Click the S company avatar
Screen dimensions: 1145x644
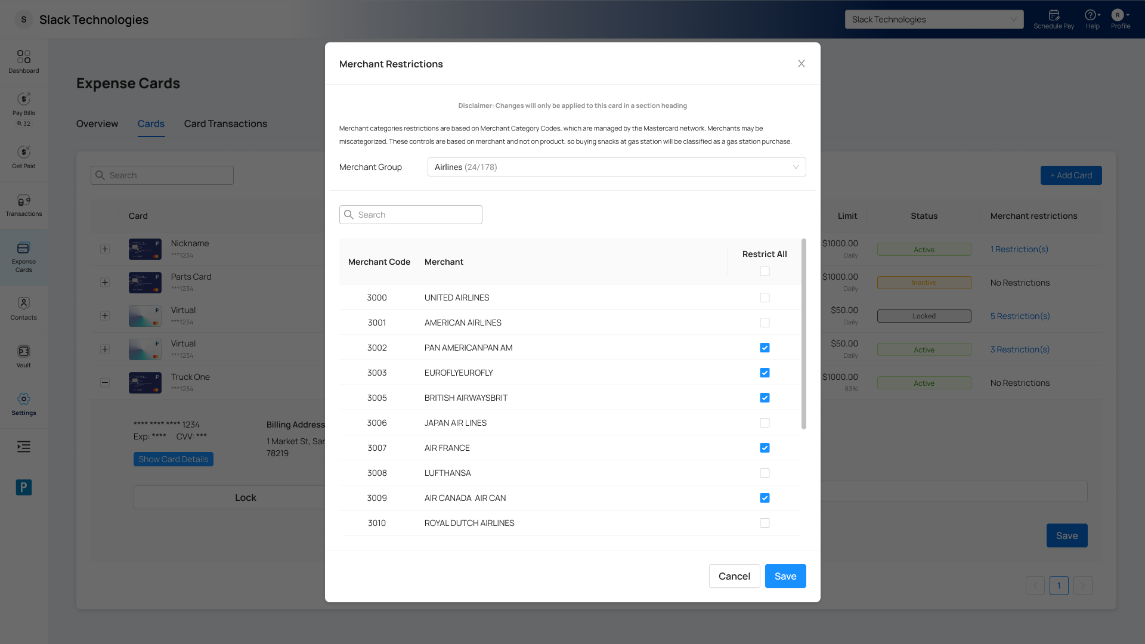(x=24, y=20)
